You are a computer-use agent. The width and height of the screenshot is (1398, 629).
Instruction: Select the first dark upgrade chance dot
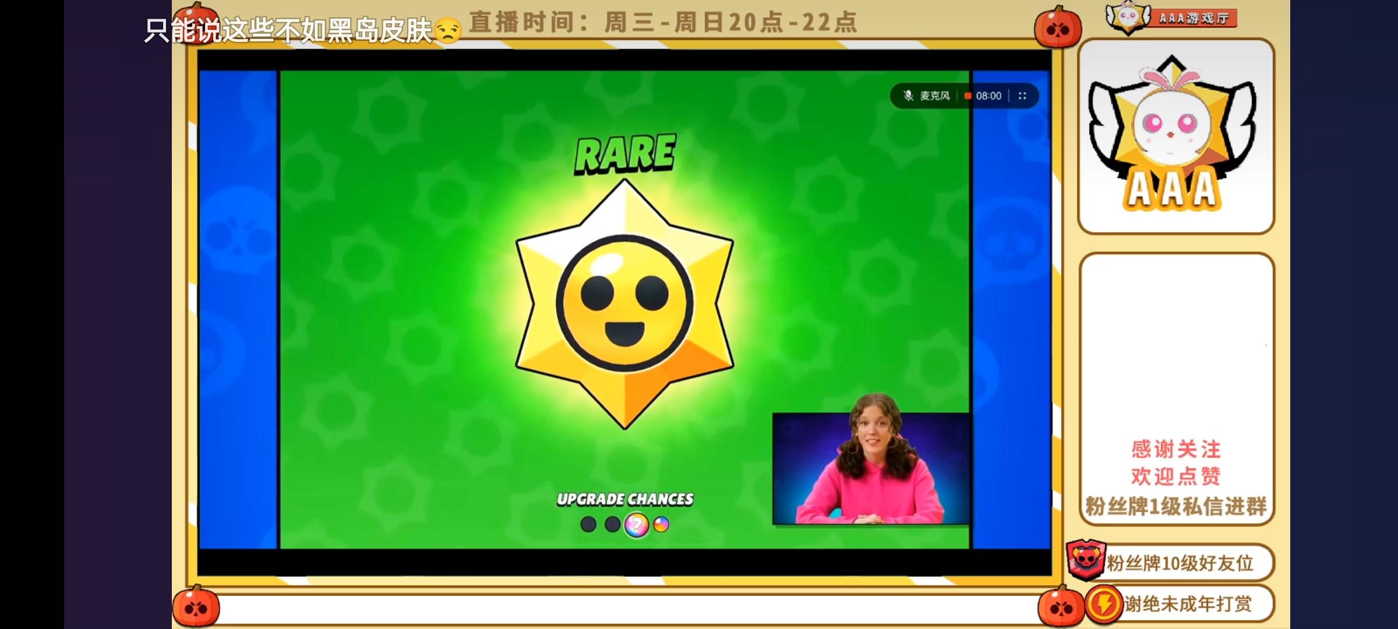(588, 524)
